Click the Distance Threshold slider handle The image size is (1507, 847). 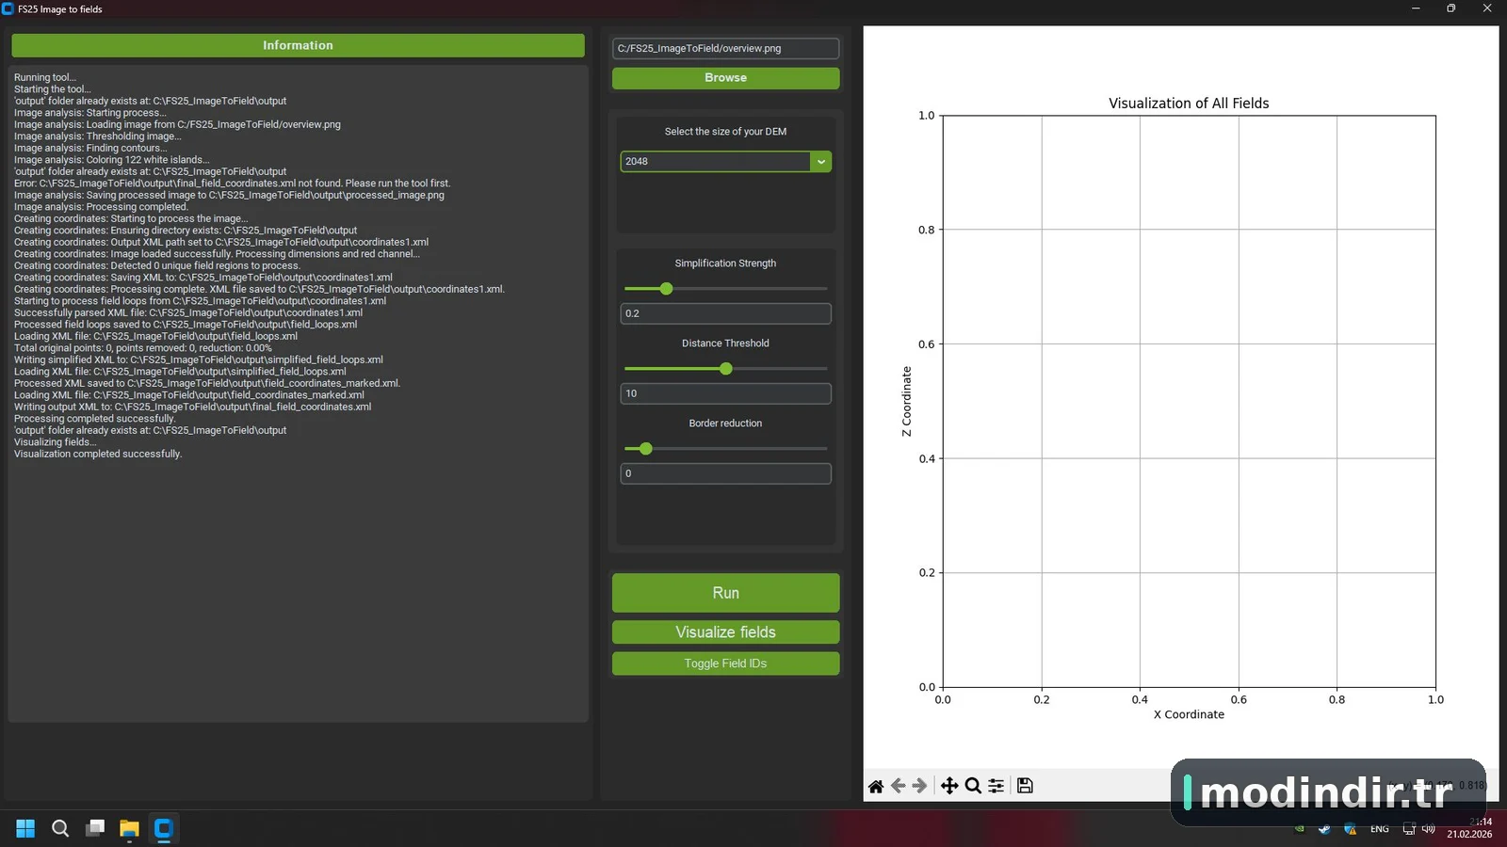(725, 369)
